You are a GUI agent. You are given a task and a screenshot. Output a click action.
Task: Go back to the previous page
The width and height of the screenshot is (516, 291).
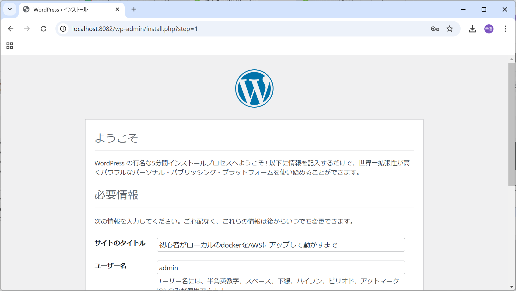[x=11, y=29]
